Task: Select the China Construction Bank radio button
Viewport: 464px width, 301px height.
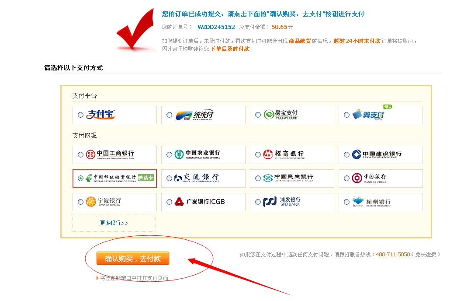Action: click(346, 155)
